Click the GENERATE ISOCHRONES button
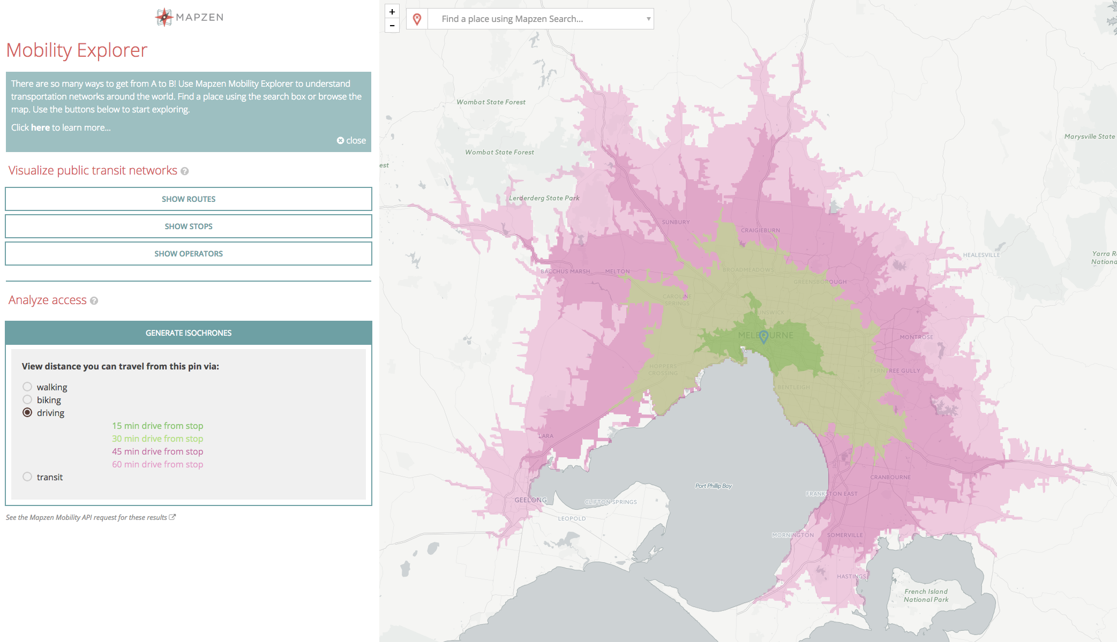Viewport: 1117px width, 642px height. click(189, 333)
